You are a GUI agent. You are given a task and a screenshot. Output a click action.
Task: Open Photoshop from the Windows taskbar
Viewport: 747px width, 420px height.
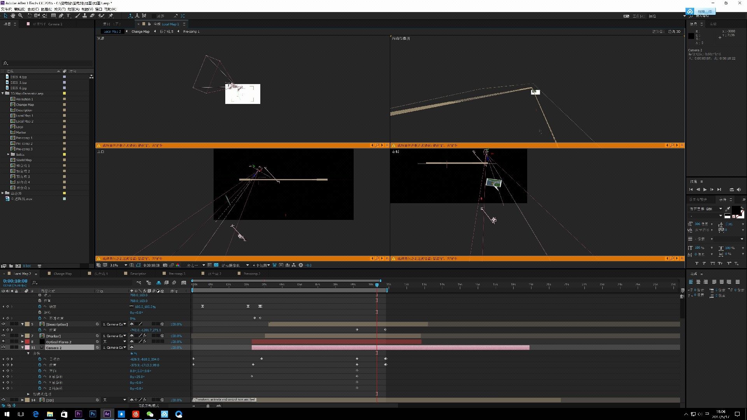93,414
